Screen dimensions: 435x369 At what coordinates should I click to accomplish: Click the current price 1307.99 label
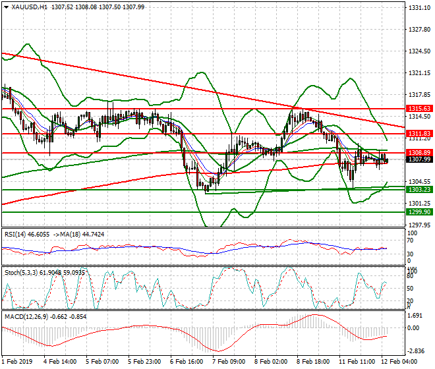pos(419,159)
